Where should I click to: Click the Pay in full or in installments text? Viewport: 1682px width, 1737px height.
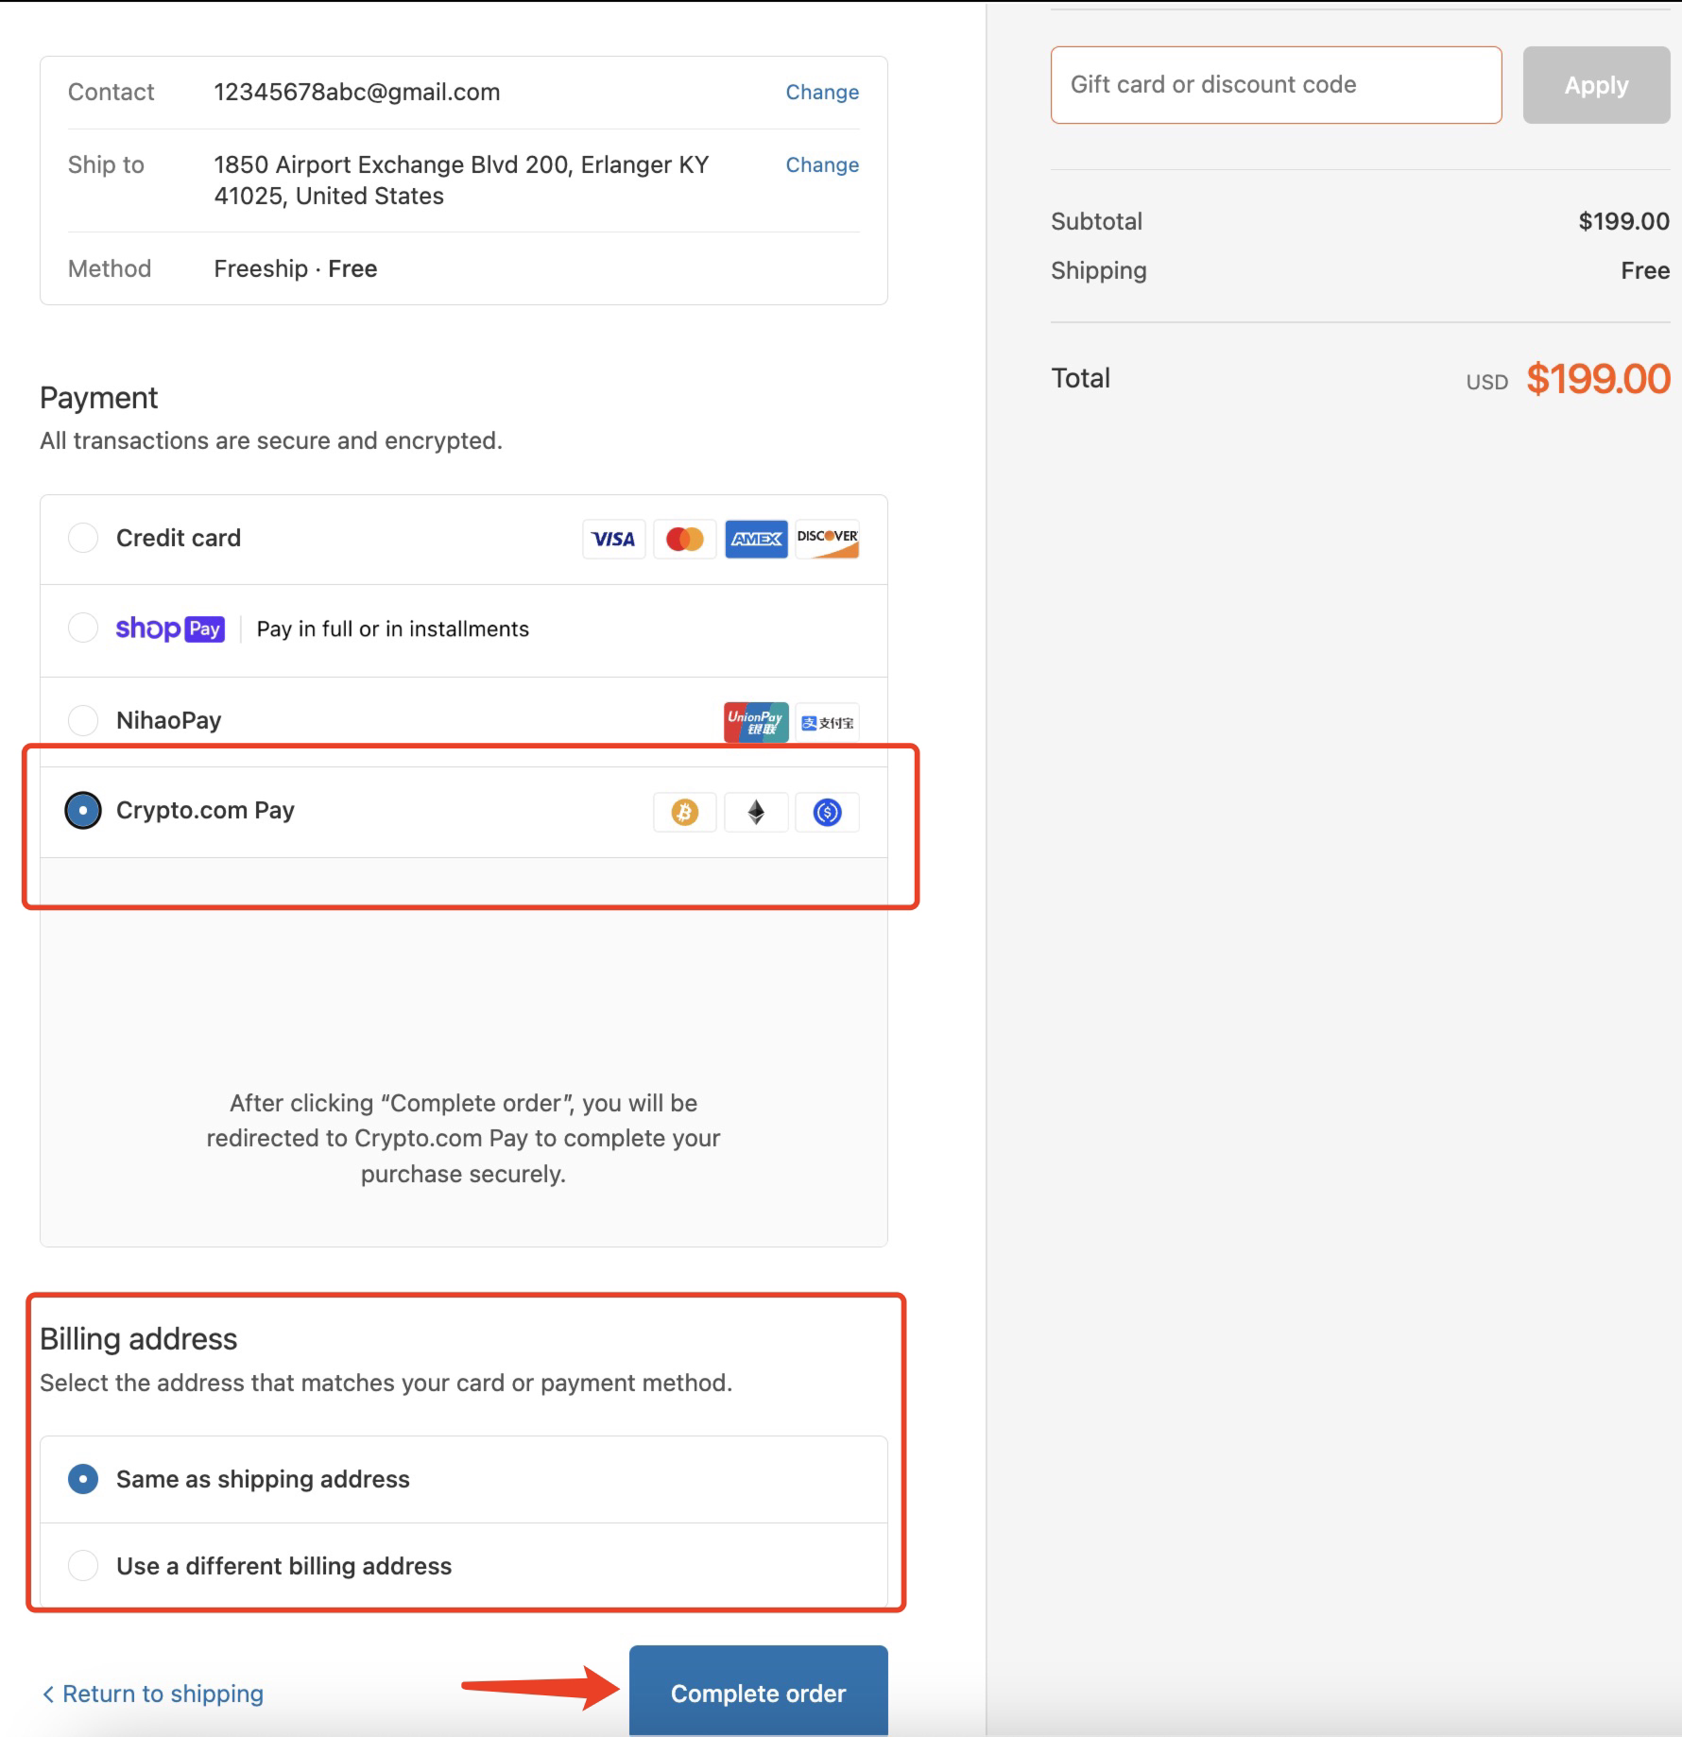point(393,629)
